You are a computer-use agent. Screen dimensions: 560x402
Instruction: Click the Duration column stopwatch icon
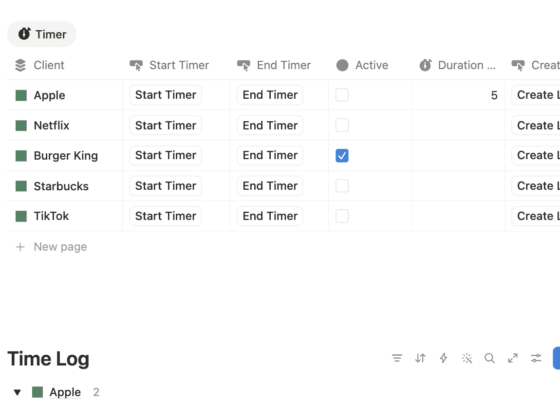click(x=426, y=65)
